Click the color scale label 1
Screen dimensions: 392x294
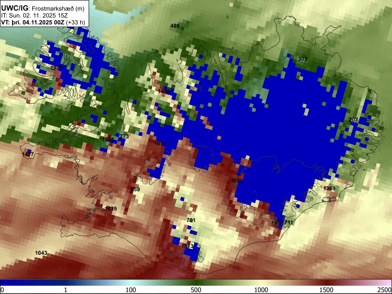coord(65,290)
